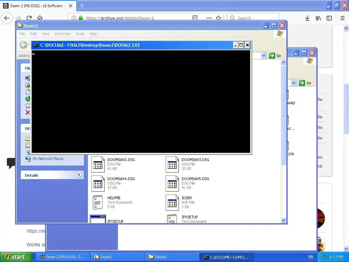The image size is (349, 262).
Task: Select the DOOMSAV4.DSG file icon
Action: [98, 184]
